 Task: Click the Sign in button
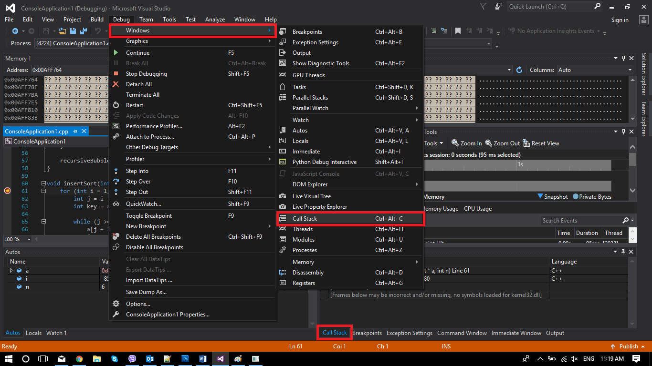coord(620,20)
